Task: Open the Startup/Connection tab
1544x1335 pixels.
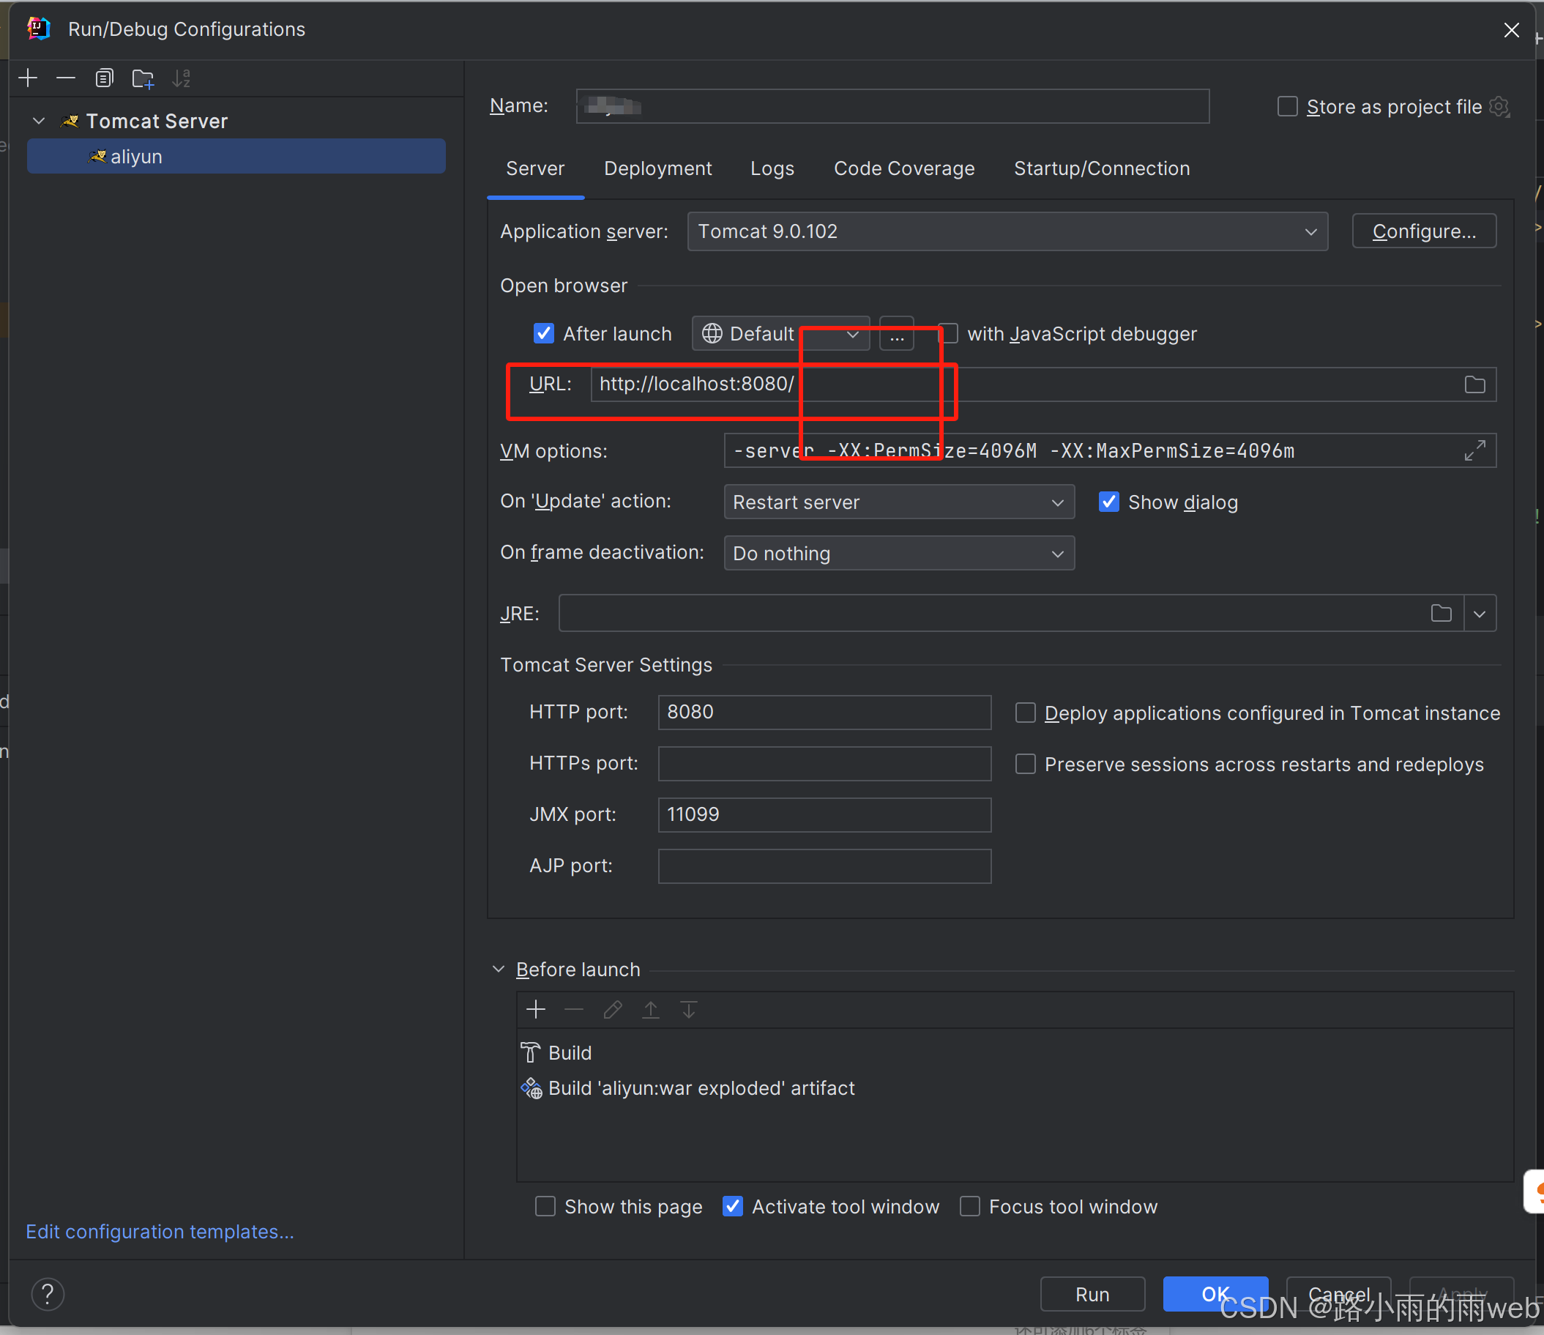Action: (1101, 168)
